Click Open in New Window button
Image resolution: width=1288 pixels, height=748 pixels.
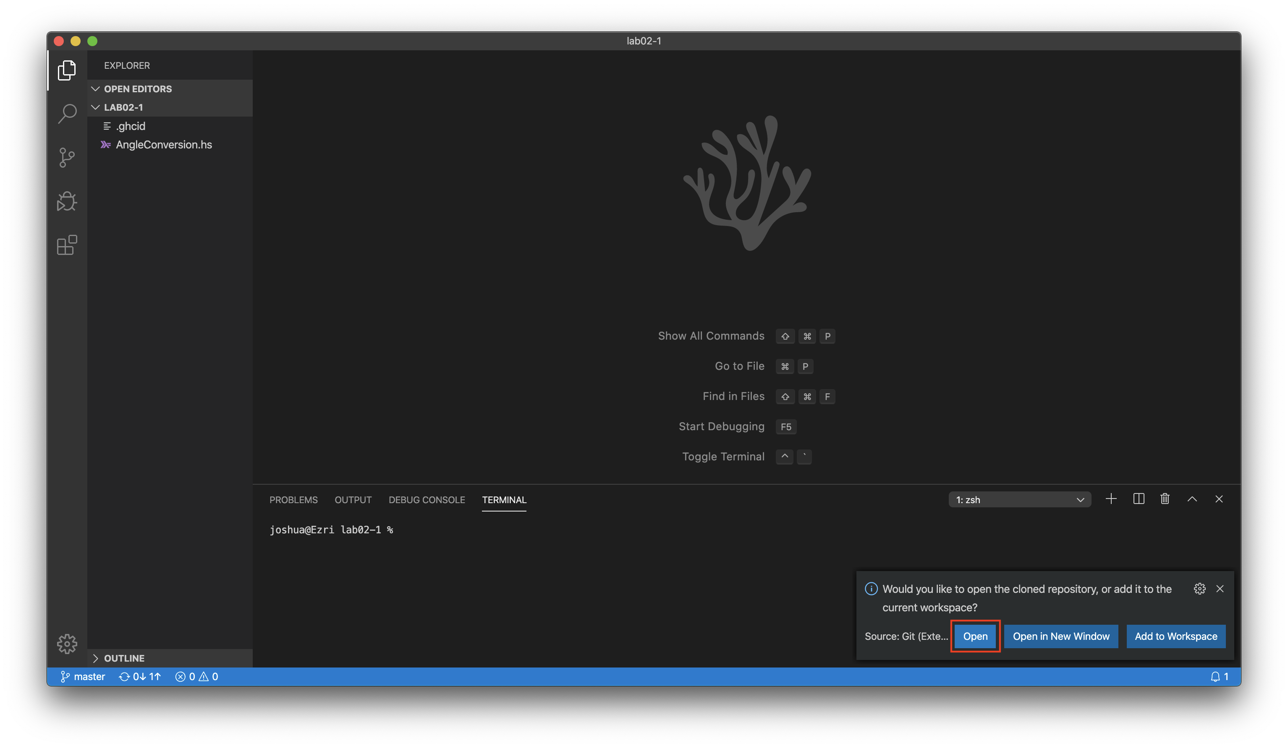1061,636
